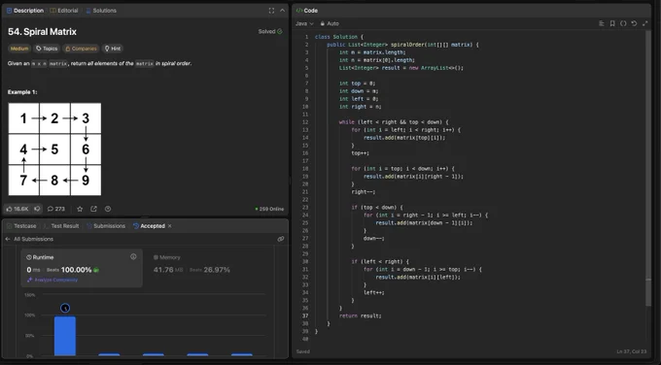Select the Accepted tab
The image size is (661, 365).
pyautogui.click(x=149, y=226)
